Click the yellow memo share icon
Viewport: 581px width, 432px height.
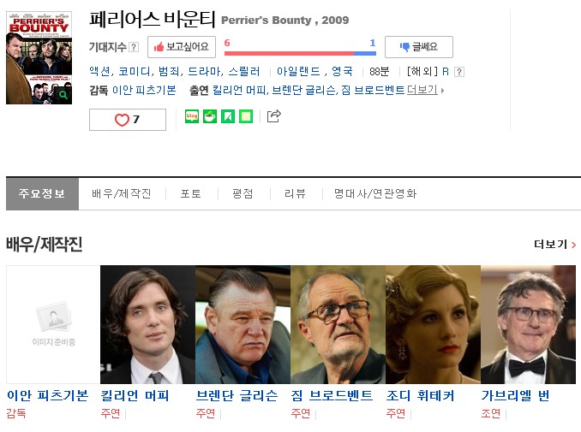pos(246,116)
